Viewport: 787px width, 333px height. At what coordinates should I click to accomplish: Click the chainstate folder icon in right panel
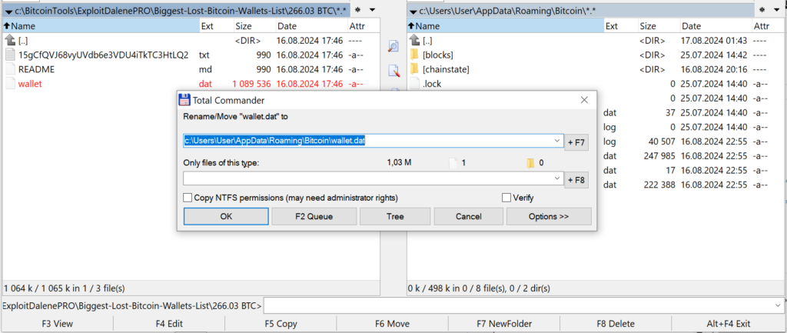(x=414, y=68)
